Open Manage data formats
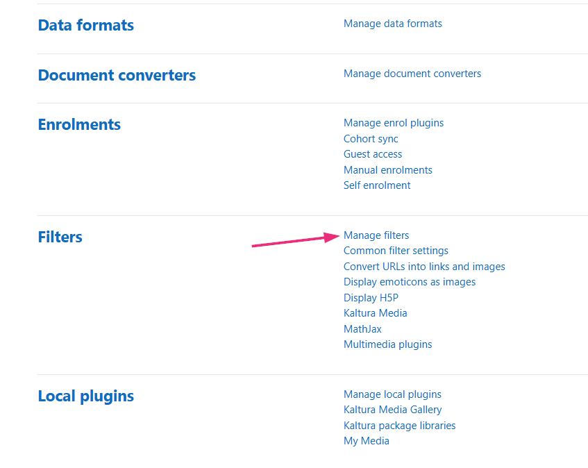 tap(392, 24)
